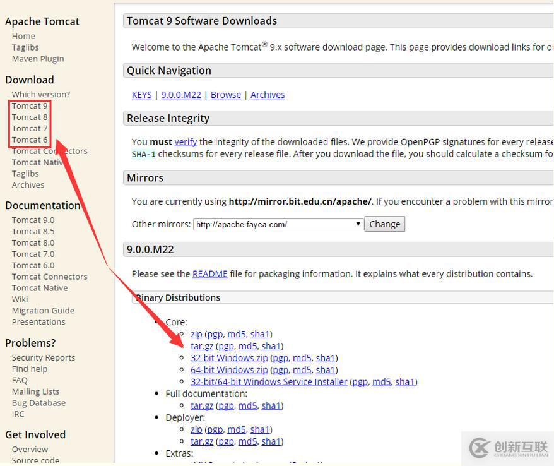Click the Archives quick navigation link
554x466 pixels.
point(268,95)
